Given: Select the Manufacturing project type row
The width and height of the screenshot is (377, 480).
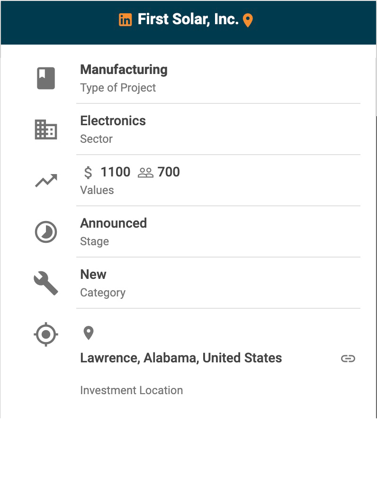Looking at the screenshot, I should click(218, 78).
